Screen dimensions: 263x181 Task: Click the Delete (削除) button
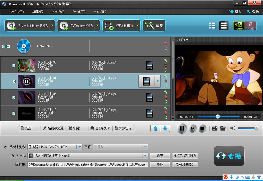(74, 128)
